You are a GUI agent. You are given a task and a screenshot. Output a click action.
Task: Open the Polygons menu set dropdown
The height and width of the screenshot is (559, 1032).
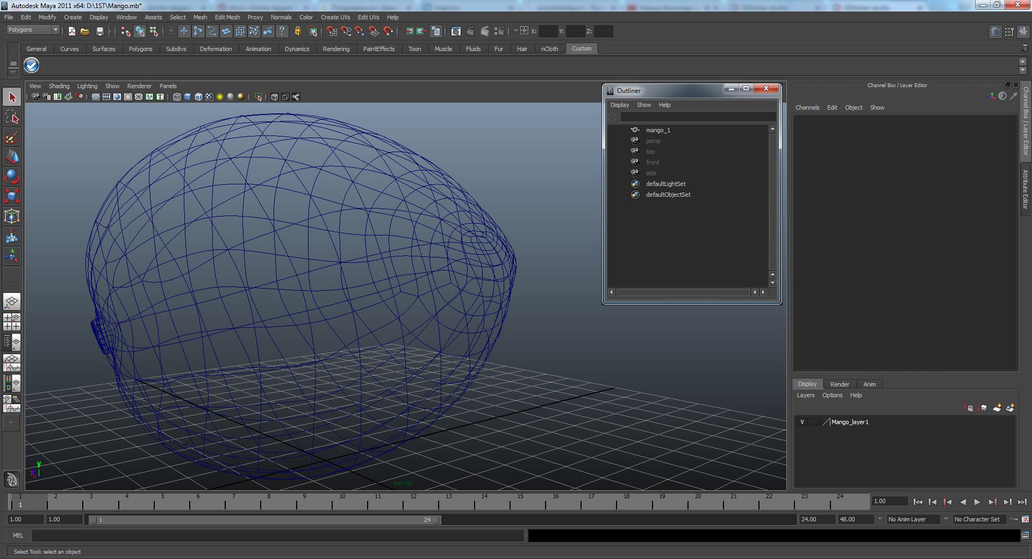[x=33, y=30]
